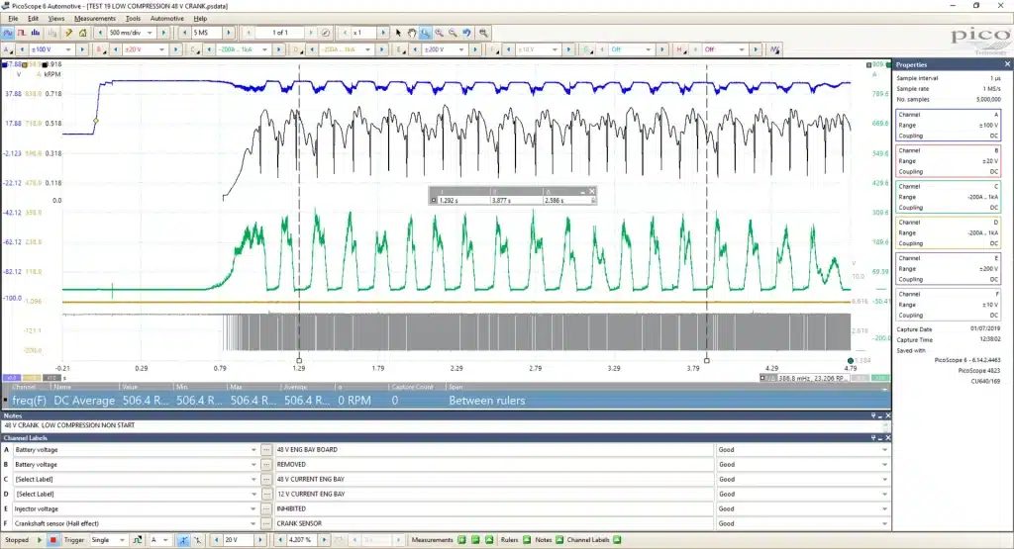Click the add measurement icon

pyautogui.click(x=461, y=540)
